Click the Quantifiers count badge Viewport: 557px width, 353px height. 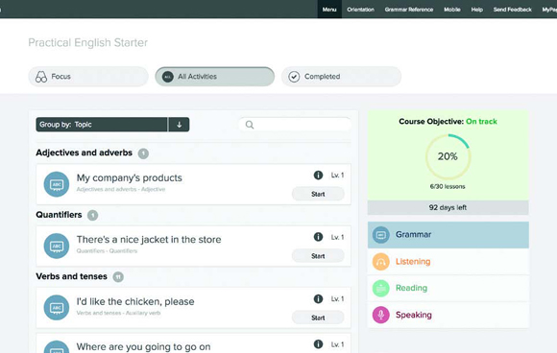[93, 215]
